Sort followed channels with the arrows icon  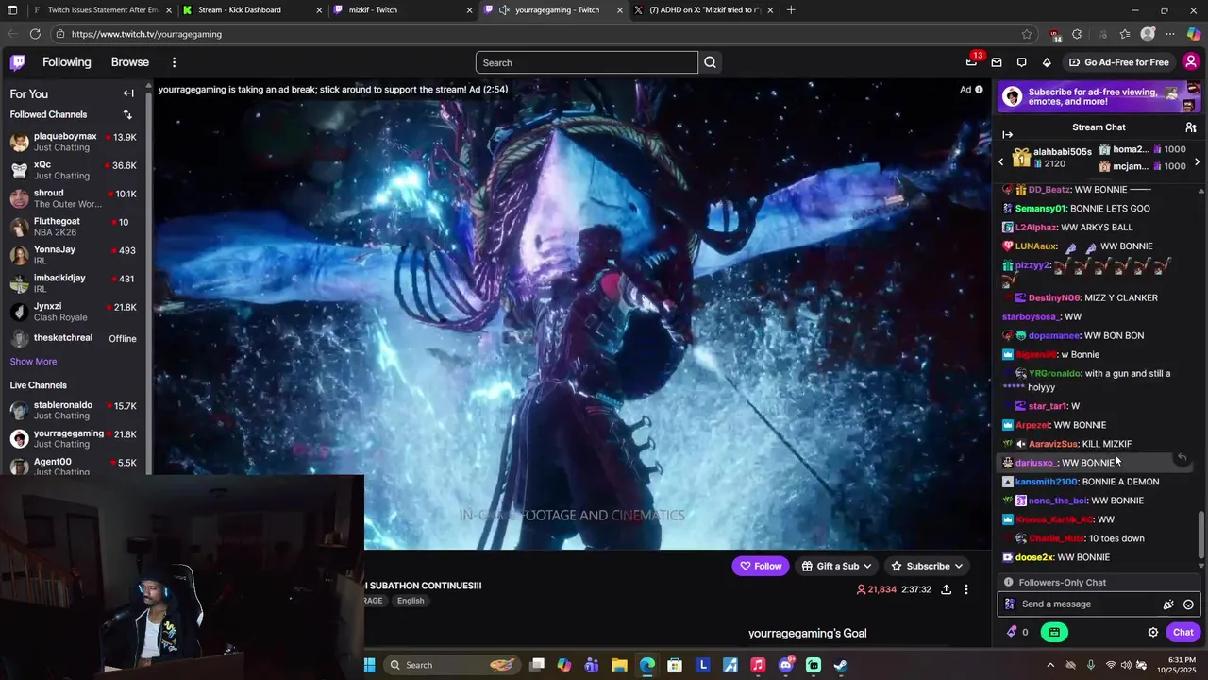pyautogui.click(x=127, y=114)
